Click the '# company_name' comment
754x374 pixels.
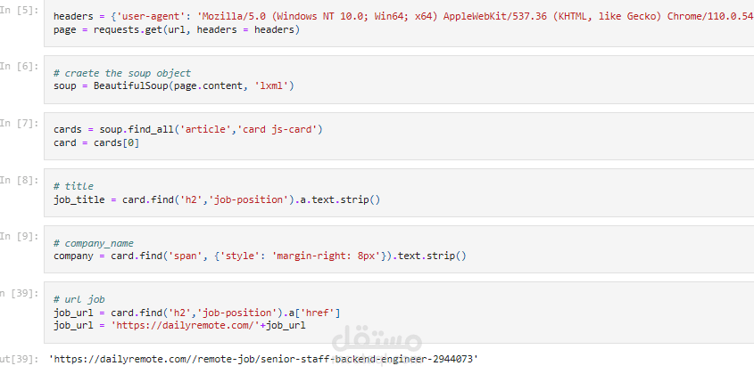pos(93,243)
